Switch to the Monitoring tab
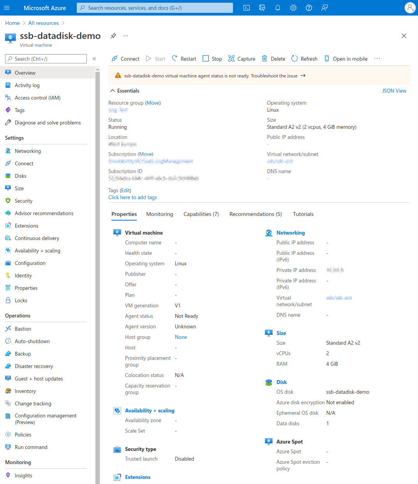Viewport: 418px width, 484px height. (x=159, y=214)
